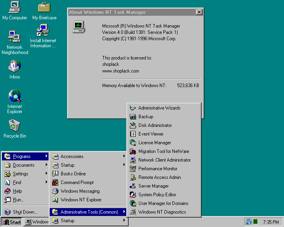Click the Windows Messaging icon
The height and width of the screenshot is (227, 284).
[x=55, y=191]
